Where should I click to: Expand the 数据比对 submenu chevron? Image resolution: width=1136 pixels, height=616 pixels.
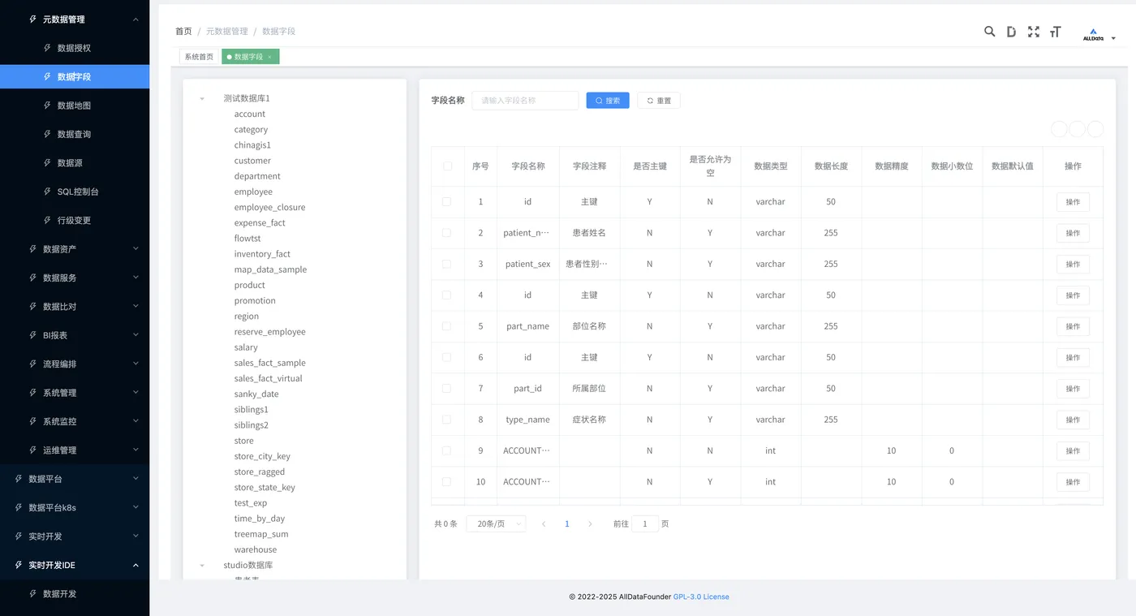[136, 306]
